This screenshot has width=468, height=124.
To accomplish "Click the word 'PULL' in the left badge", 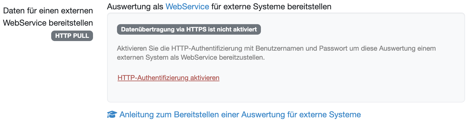I will (81, 36).
